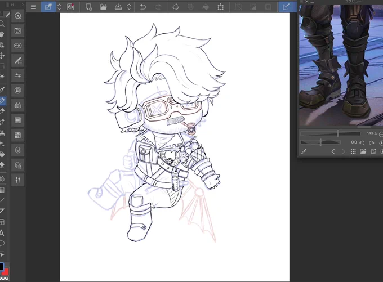Pick the black main color swatch
The width and height of the screenshot is (383, 282).
coord(2,266)
